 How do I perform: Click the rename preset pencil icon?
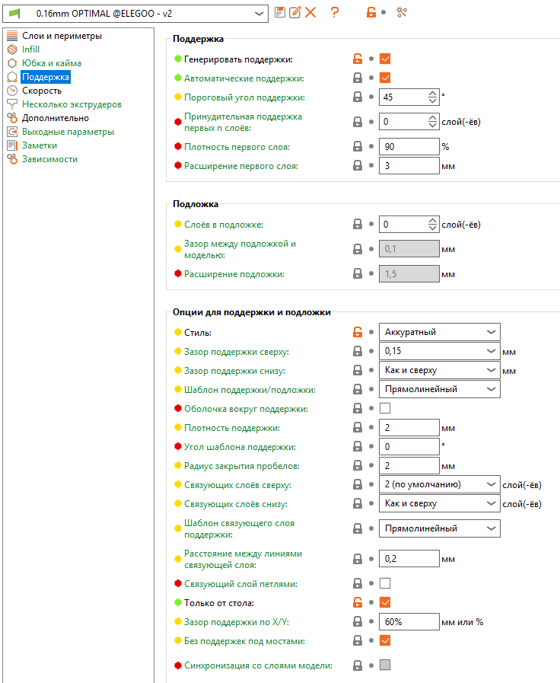click(x=294, y=12)
